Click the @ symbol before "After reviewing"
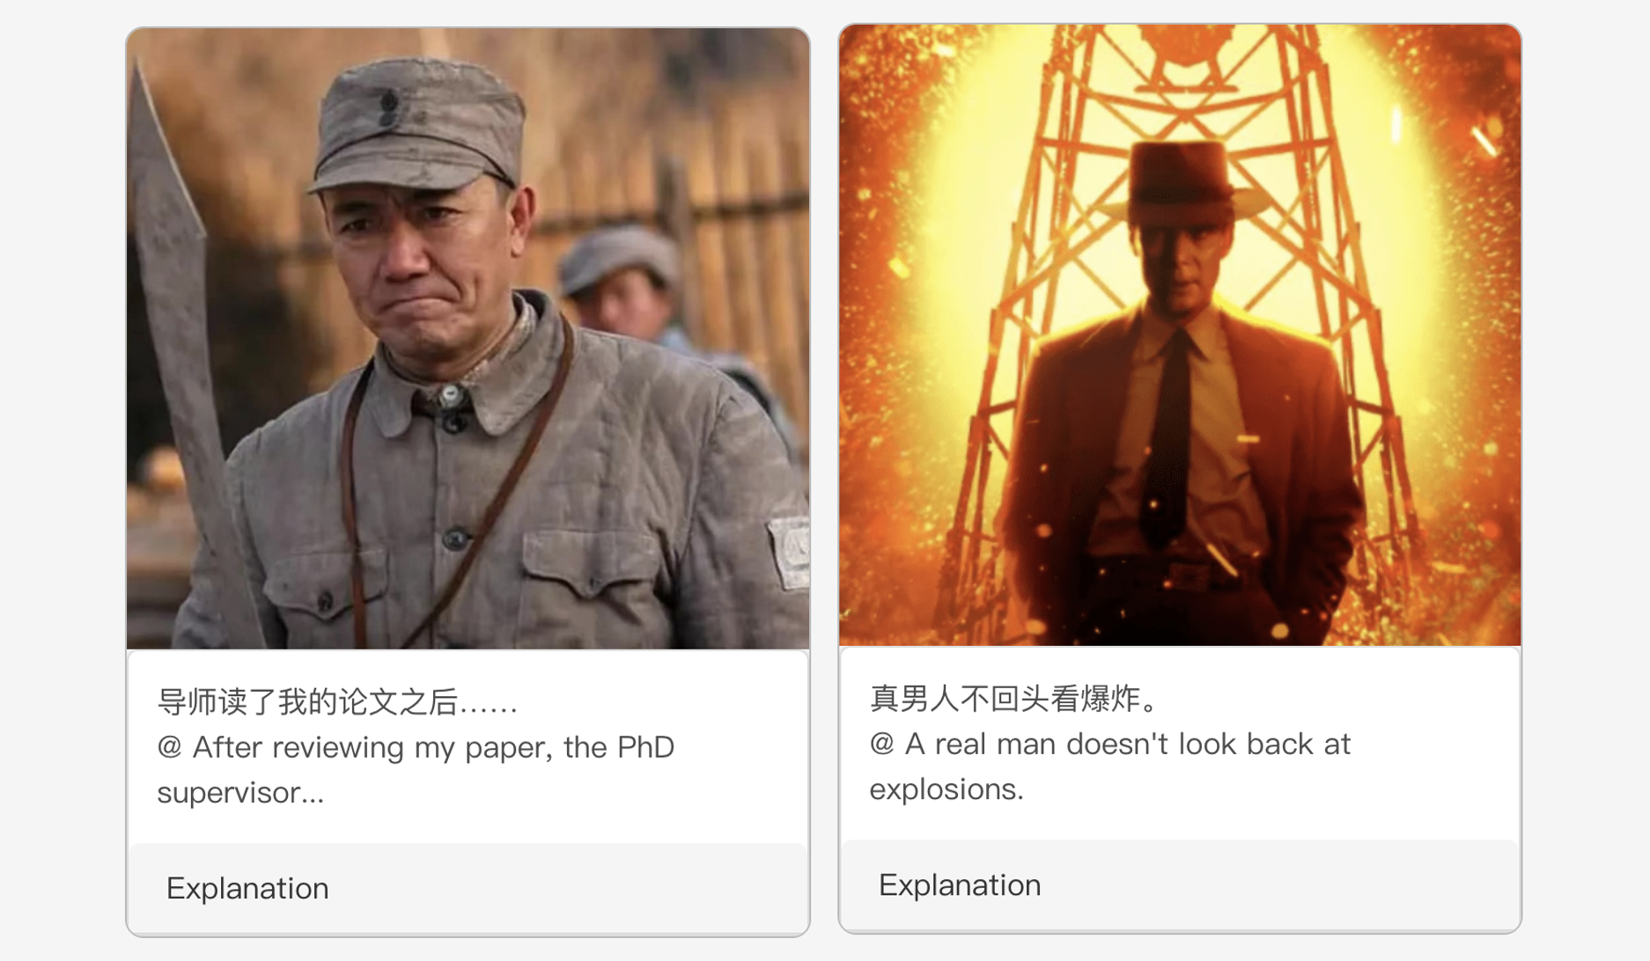1650x961 pixels. click(169, 747)
